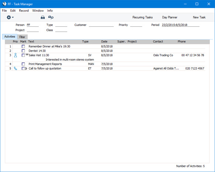Viewport: 215px width, 172px height.
Task: Maximize the Task Manager window
Action: pos(197,4)
